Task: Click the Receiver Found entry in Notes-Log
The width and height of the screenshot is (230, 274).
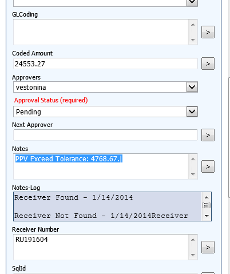Action: 74,197
